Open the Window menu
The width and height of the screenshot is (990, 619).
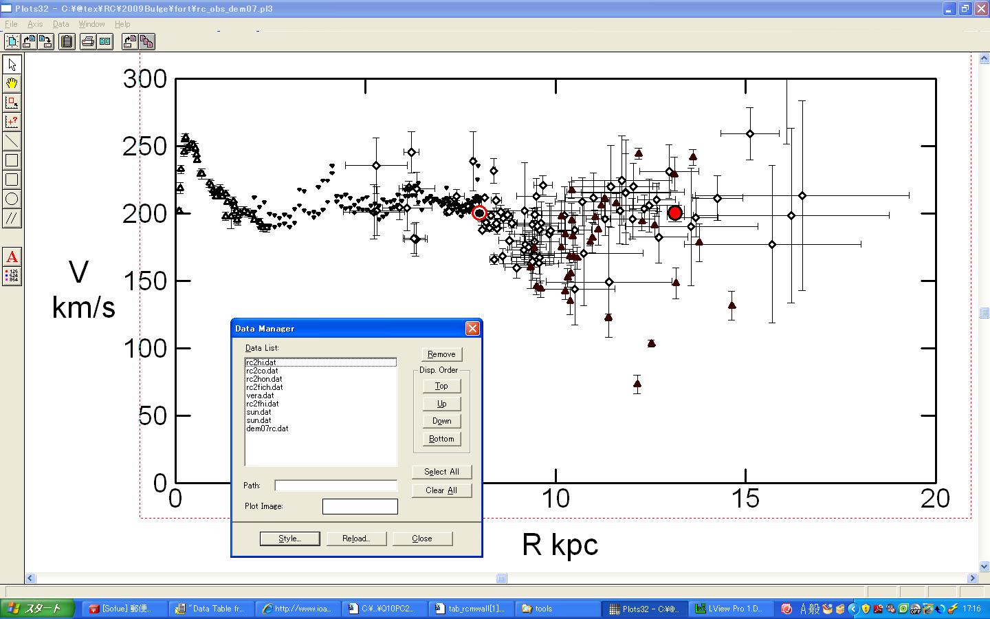[x=91, y=24]
